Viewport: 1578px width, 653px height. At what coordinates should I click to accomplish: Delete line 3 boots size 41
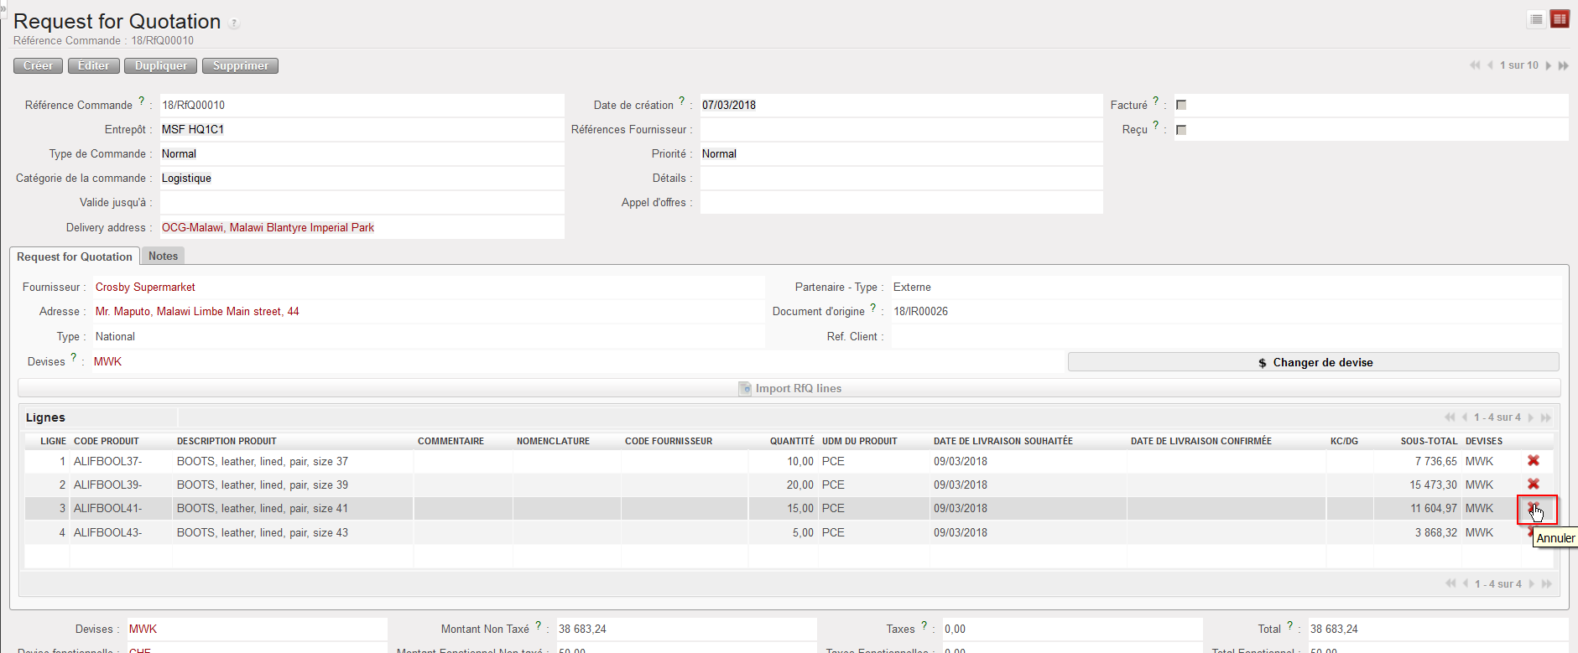pyautogui.click(x=1533, y=508)
